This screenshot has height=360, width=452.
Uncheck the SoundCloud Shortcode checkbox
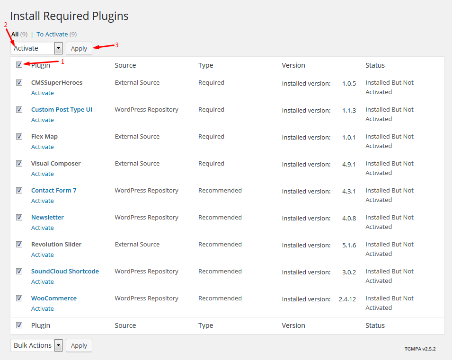coord(19,271)
